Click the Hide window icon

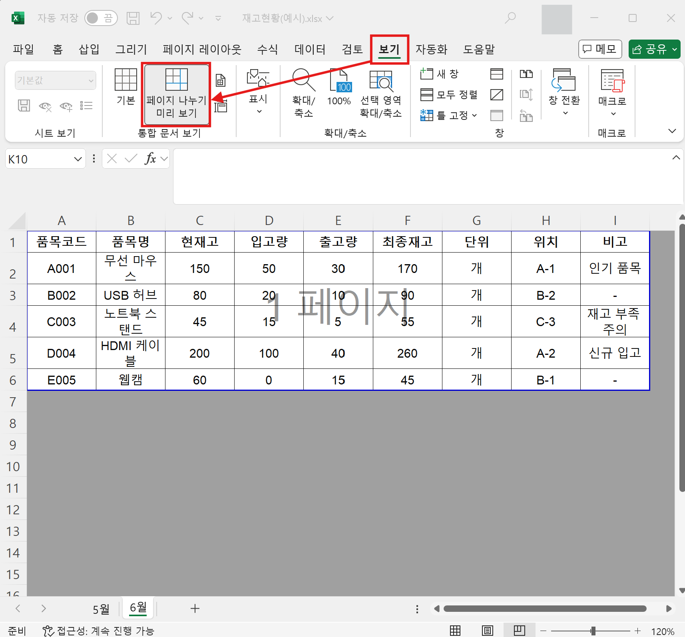point(497,95)
